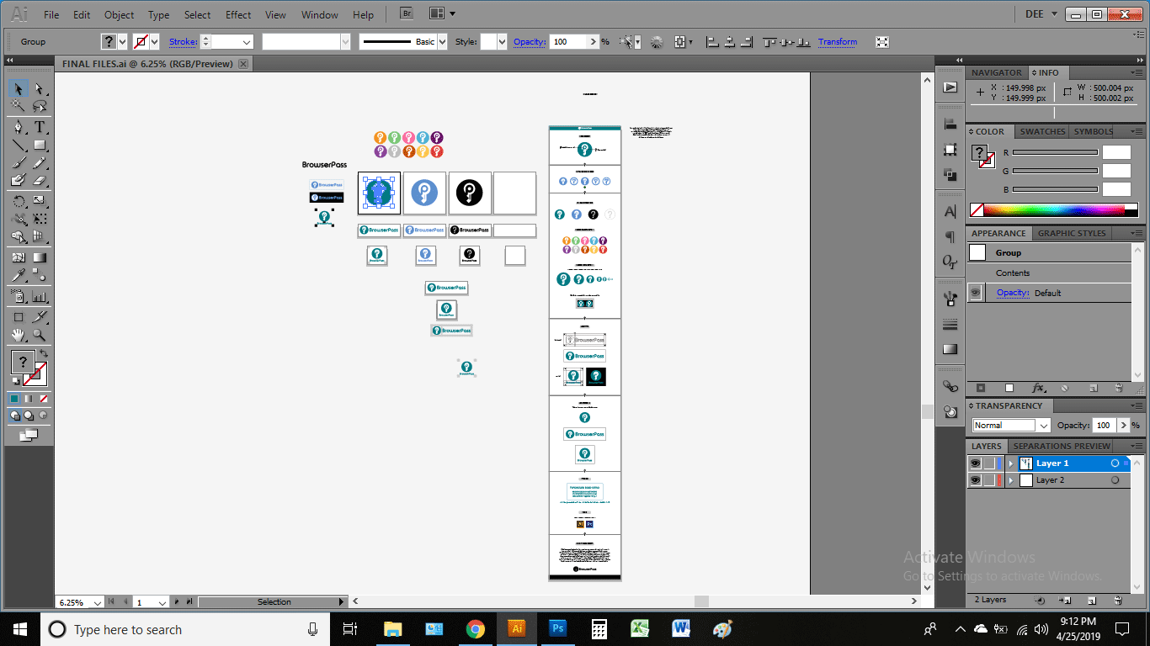The height and width of the screenshot is (646, 1150).
Task: Choose the Rectangle tool
Action: [39, 146]
